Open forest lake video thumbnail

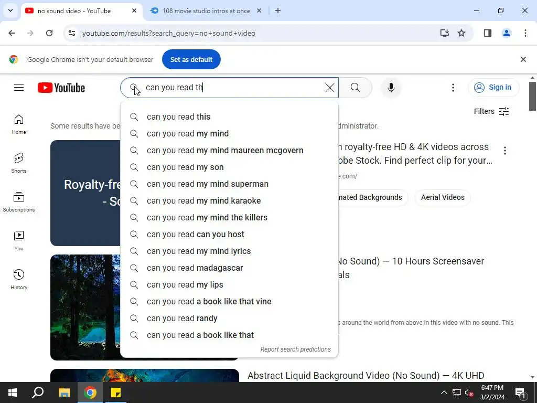click(85, 307)
